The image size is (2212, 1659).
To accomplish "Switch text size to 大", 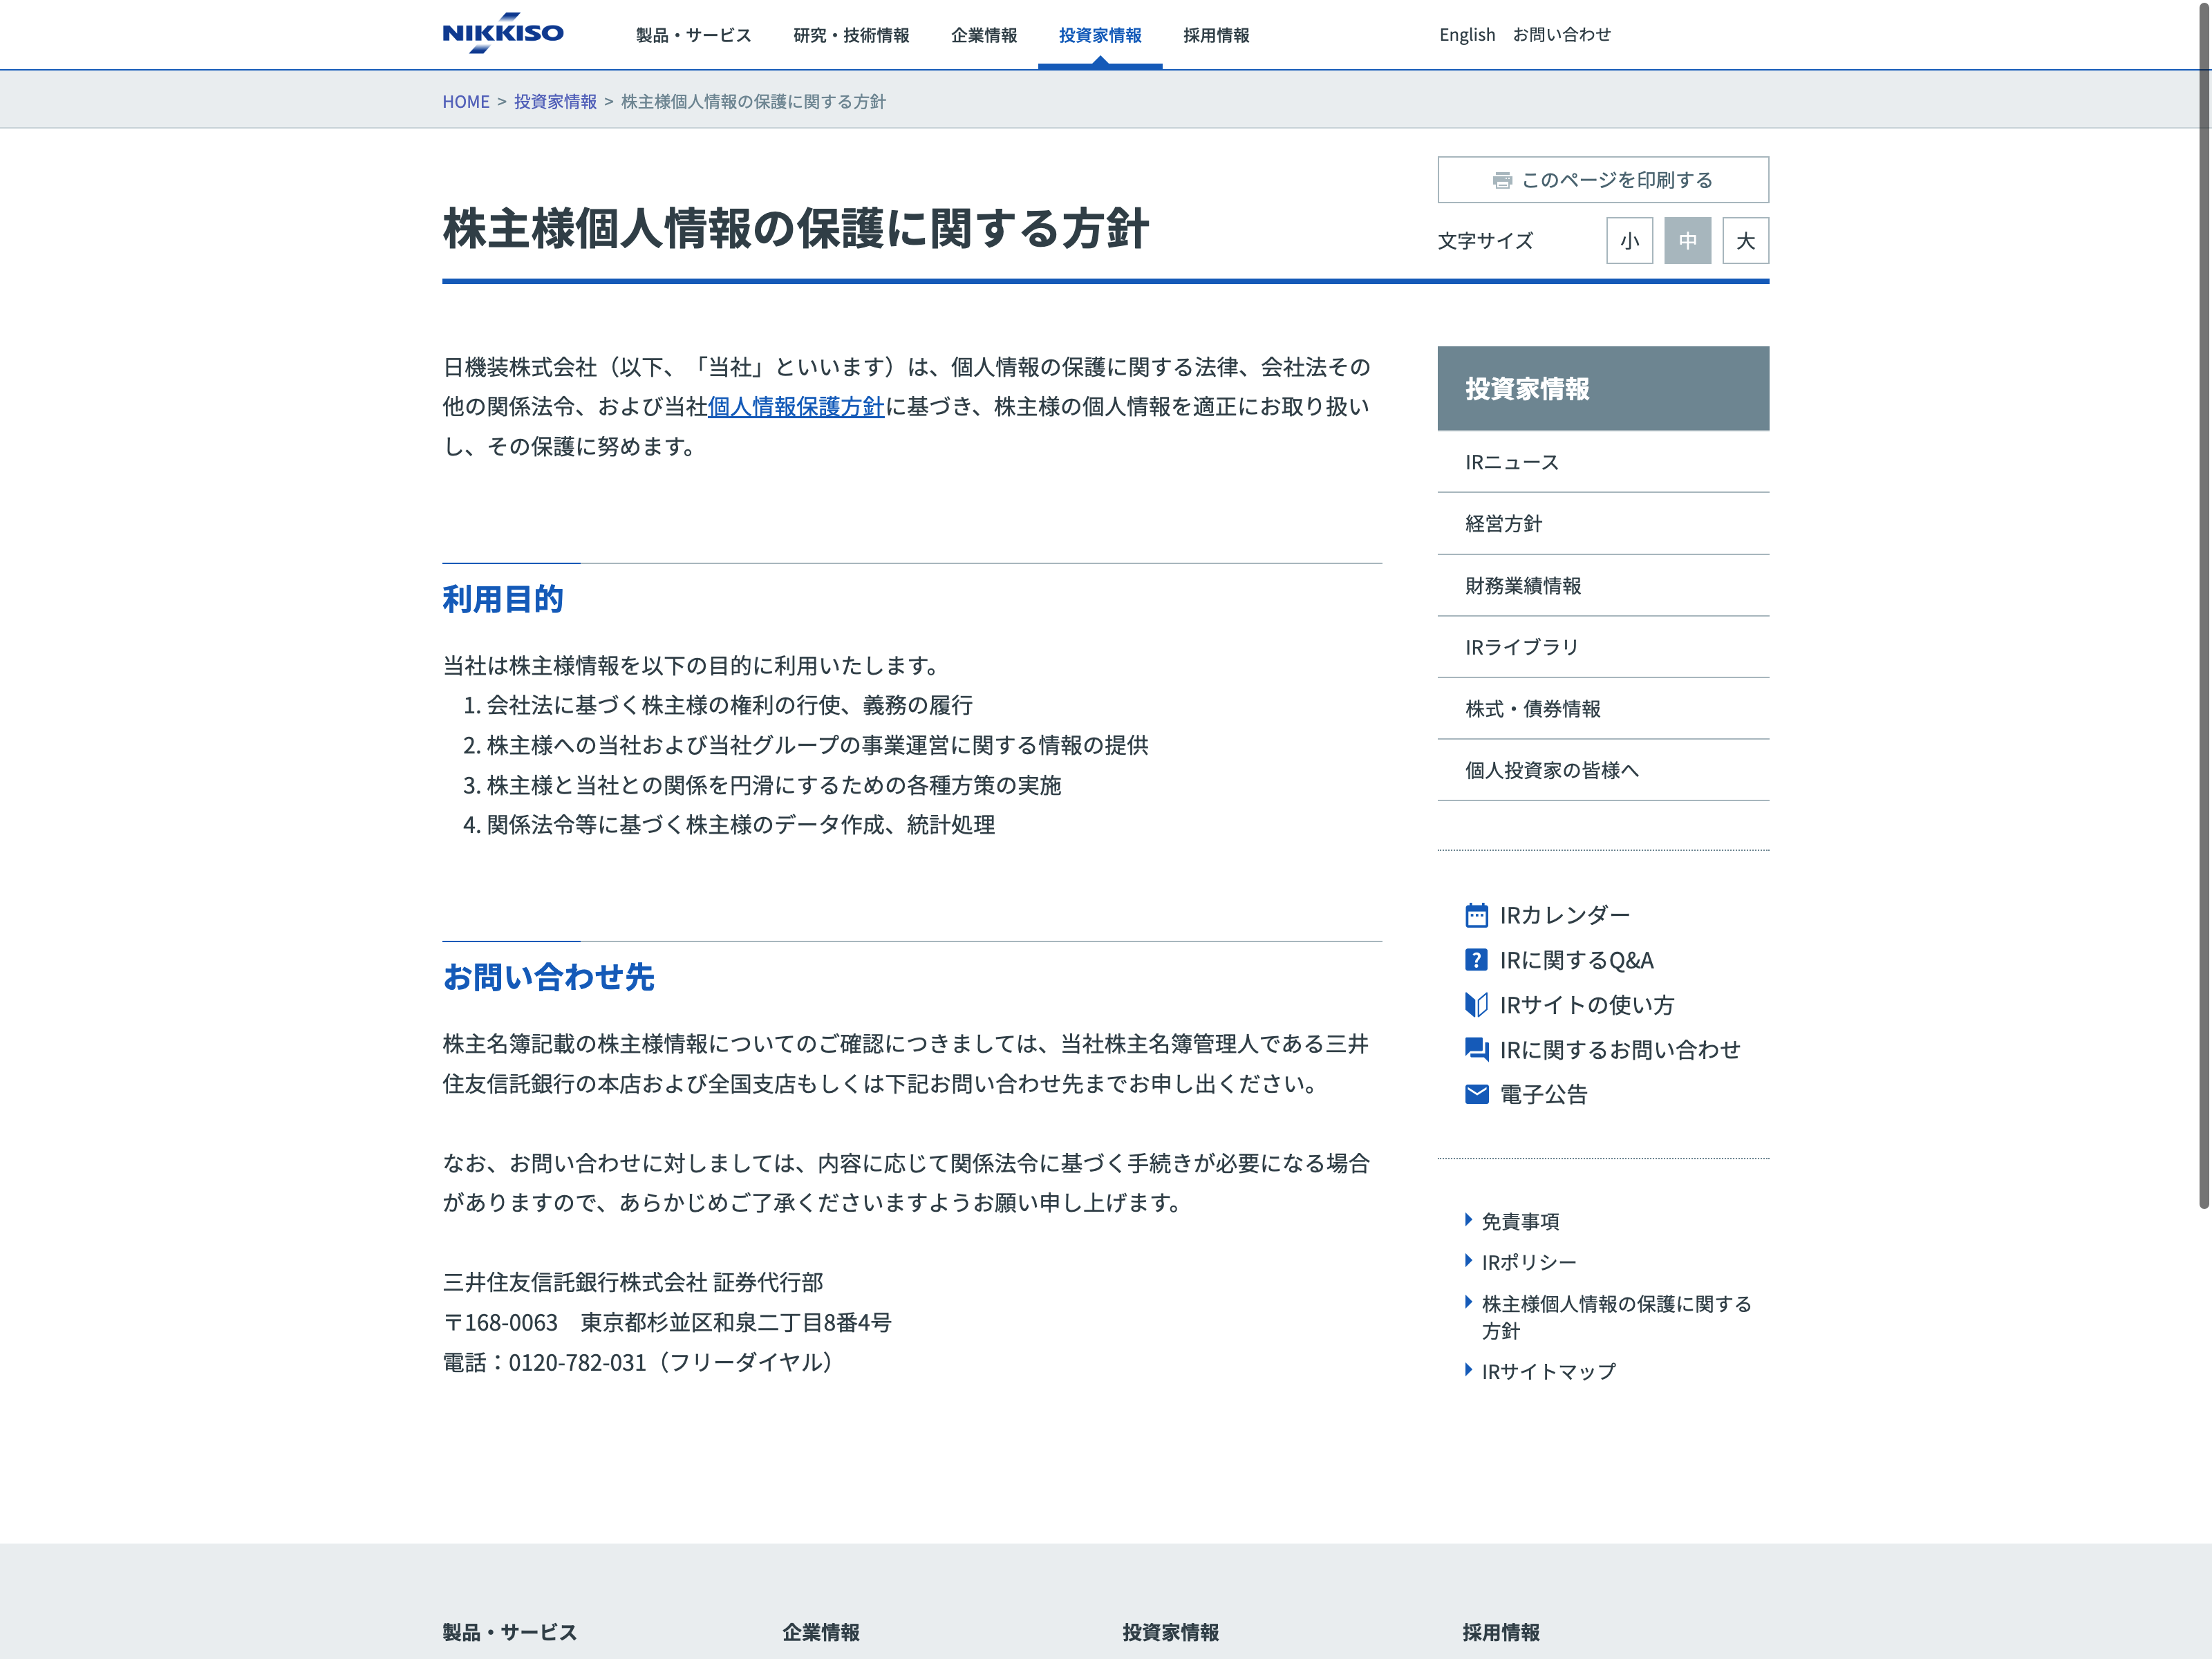I will click(1745, 241).
